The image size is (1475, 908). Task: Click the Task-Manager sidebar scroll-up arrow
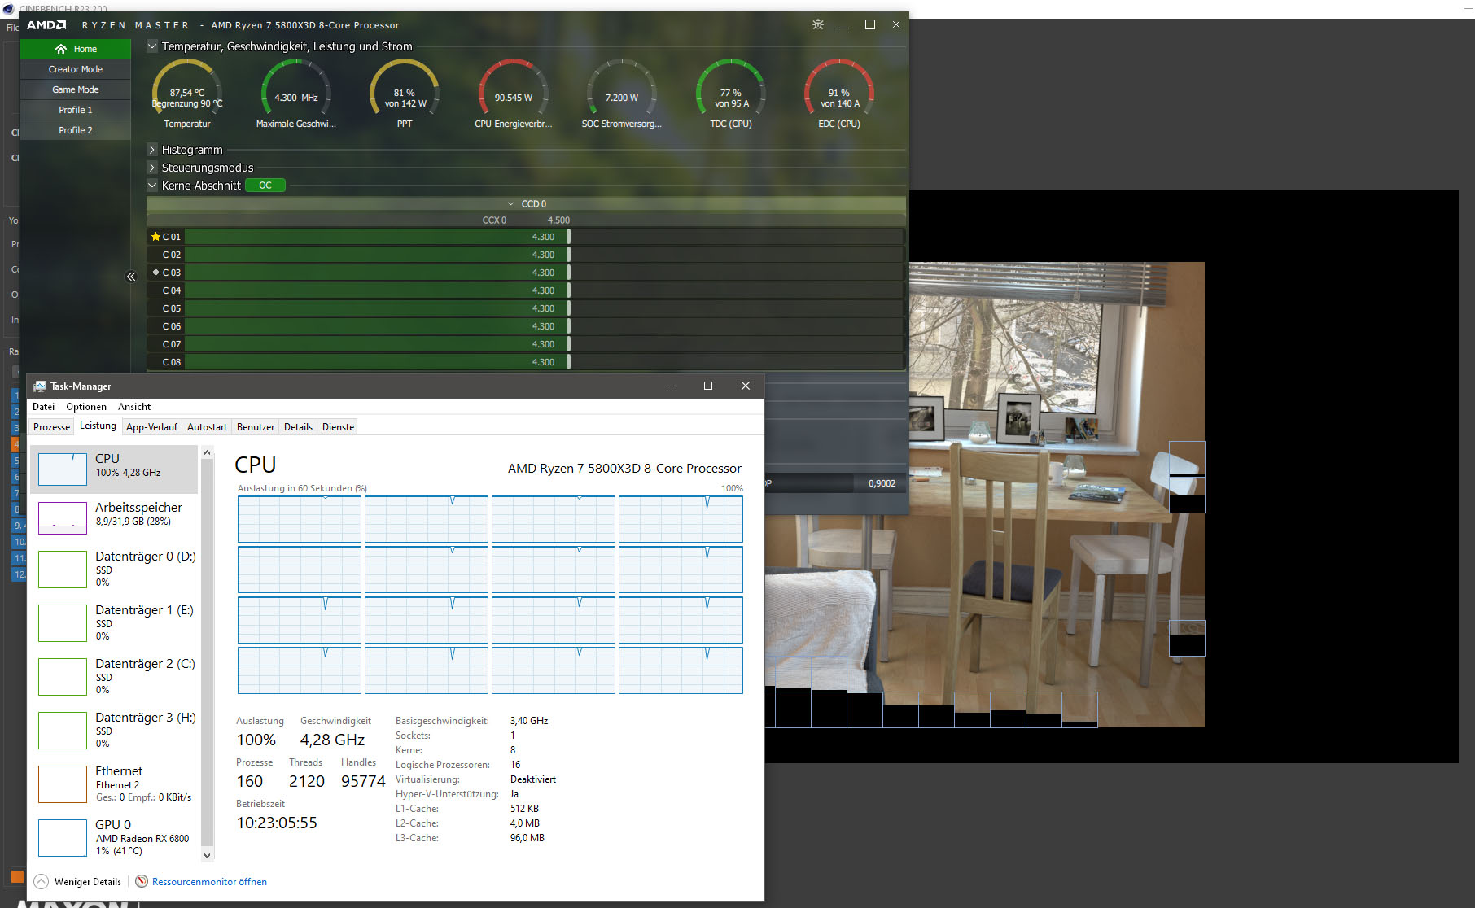coord(207,452)
